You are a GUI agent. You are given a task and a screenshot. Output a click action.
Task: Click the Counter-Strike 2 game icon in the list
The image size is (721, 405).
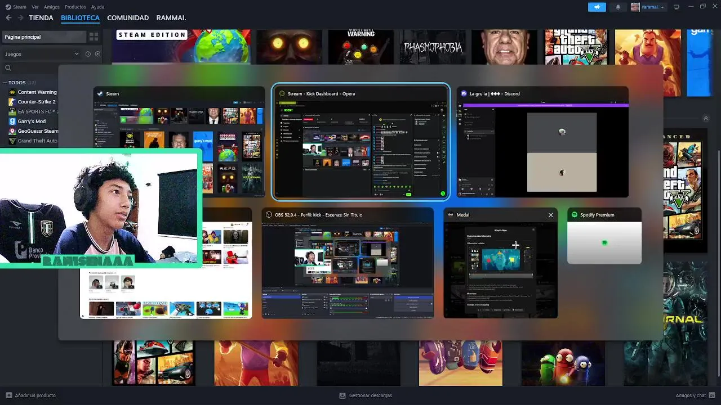point(12,102)
